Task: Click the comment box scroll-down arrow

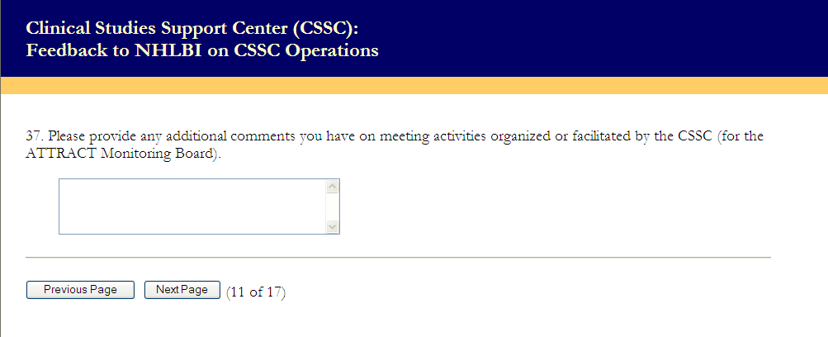Action: tap(333, 225)
